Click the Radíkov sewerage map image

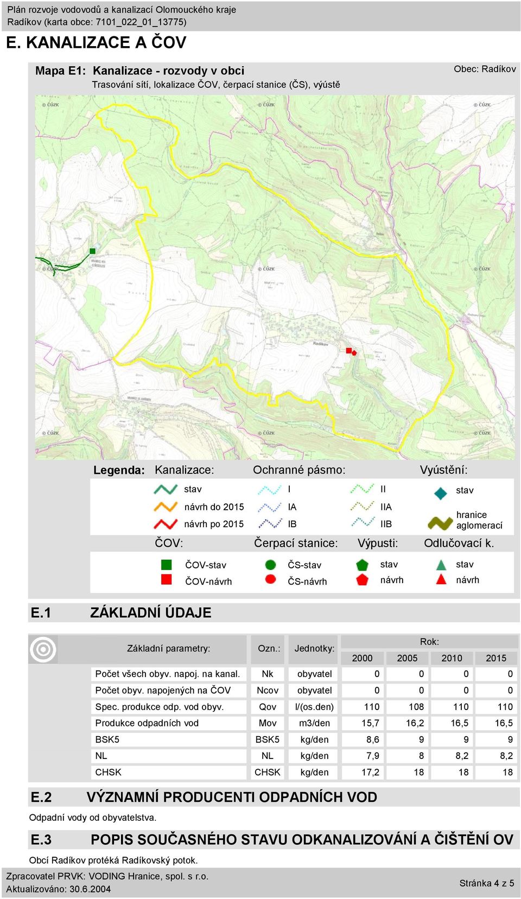click(275, 277)
